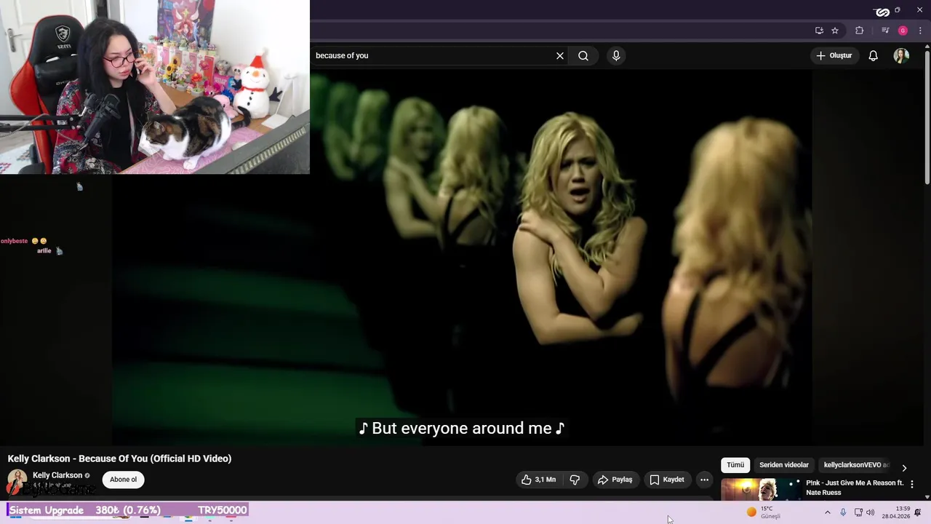Show hidden system tray icons chevron

pyautogui.click(x=827, y=512)
